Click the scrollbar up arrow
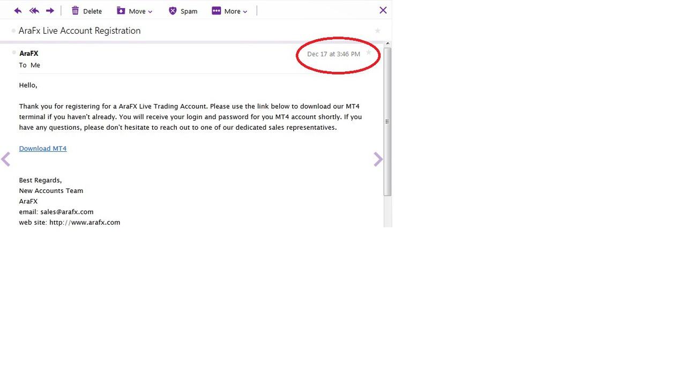The image size is (686, 386). point(387,43)
